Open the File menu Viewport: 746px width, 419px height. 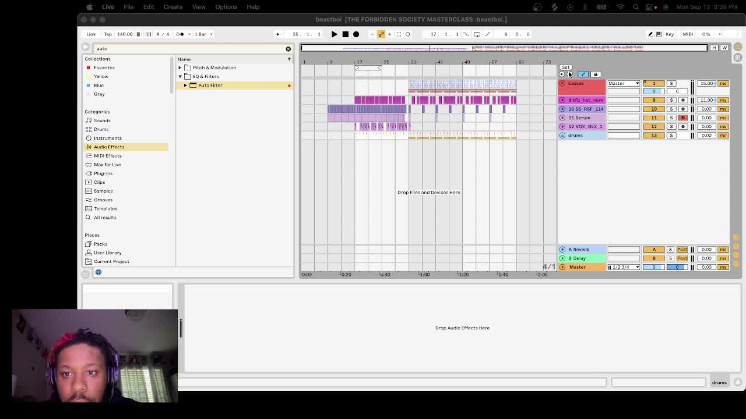128,7
